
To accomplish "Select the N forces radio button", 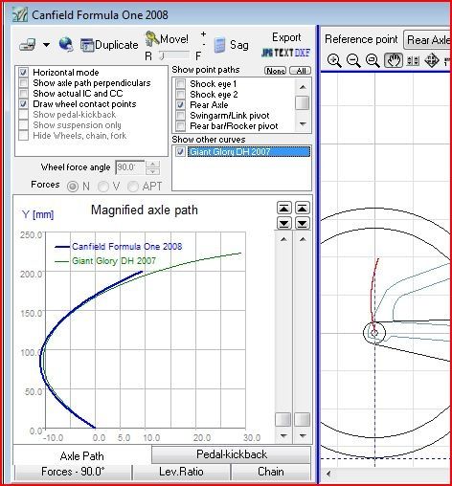I will [x=73, y=187].
